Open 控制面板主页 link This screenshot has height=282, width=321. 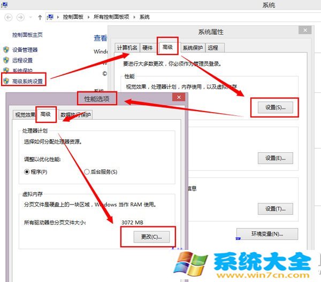coord(27,35)
